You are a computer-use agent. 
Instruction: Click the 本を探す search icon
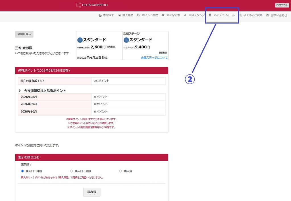[100, 15]
